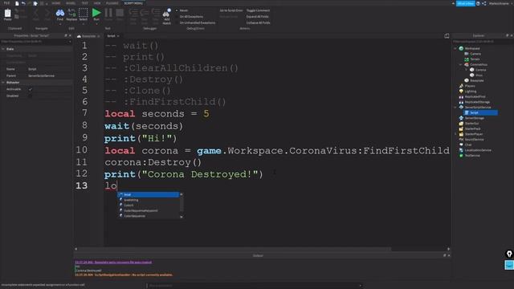Open the VIEW ribbon tab
514x289 pixels.
[97, 3]
